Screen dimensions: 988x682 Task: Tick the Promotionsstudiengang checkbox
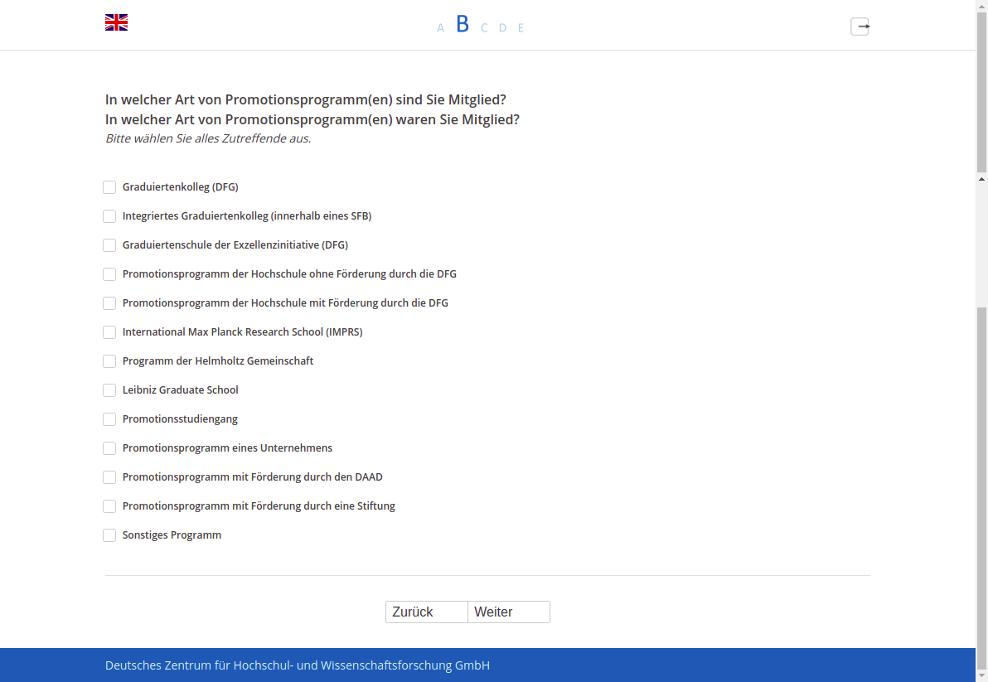click(109, 418)
